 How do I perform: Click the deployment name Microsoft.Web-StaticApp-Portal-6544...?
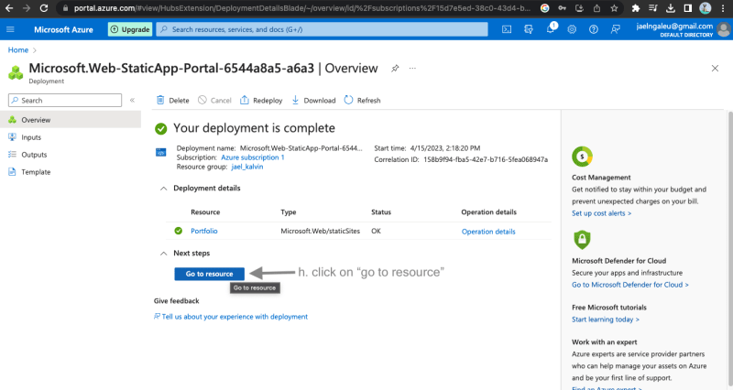[301, 148]
